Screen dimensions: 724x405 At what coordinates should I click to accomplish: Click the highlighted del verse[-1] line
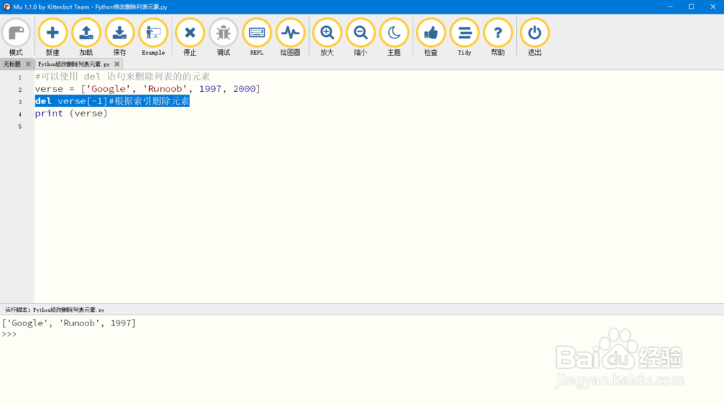(x=112, y=101)
